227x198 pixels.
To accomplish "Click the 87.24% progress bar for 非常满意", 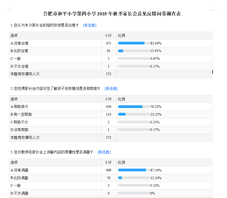I will pyautogui.click(x=134, y=170).
